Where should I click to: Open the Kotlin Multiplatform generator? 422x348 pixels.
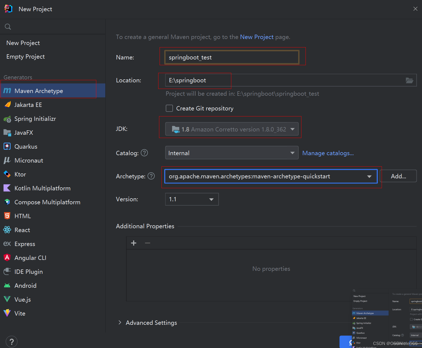point(43,188)
